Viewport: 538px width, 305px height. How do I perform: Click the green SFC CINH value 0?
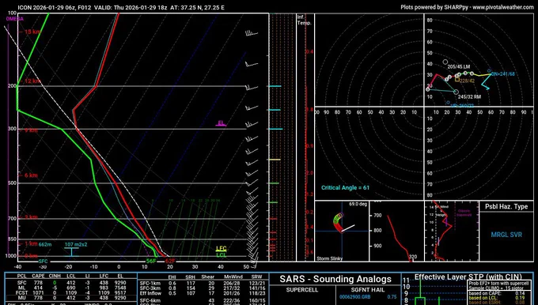coord(55,283)
